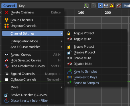This screenshot has width=130, height=106.
Task: Click locked padlock icon beside Enable Protect
Action: (x=69, y=47)
